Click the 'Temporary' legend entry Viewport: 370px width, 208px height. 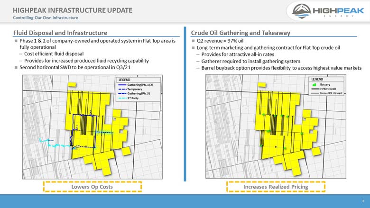(x=130, y=89)
